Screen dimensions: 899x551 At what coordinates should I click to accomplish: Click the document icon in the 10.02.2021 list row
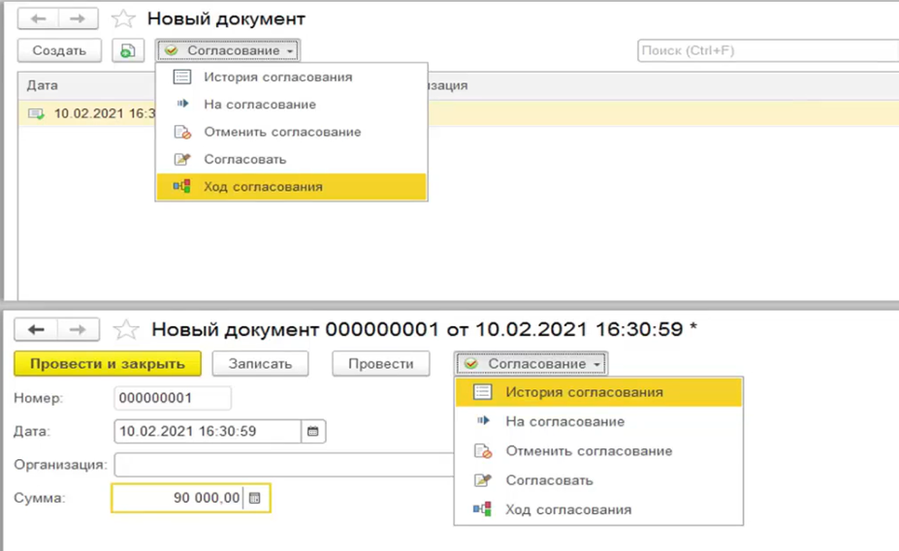click(36, 113)
